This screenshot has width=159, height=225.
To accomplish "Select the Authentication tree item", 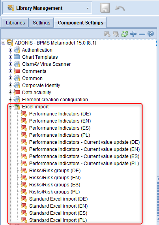I will tap(37, 50).
